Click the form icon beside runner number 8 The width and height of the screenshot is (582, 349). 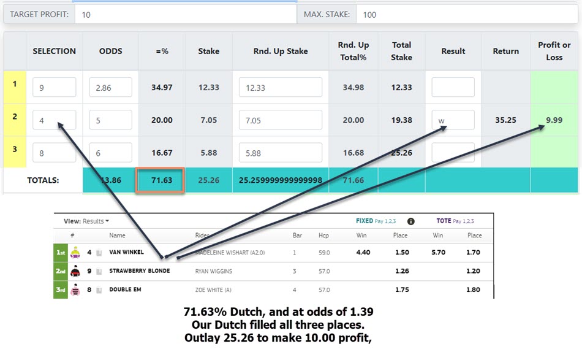tap(98, 290)
